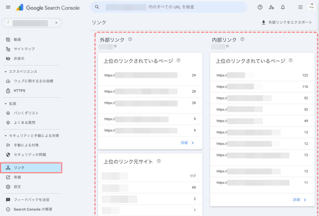Click the Google Search Console logo
The height and width of the screenshot is (216, 319).
[x=48, y=8]
